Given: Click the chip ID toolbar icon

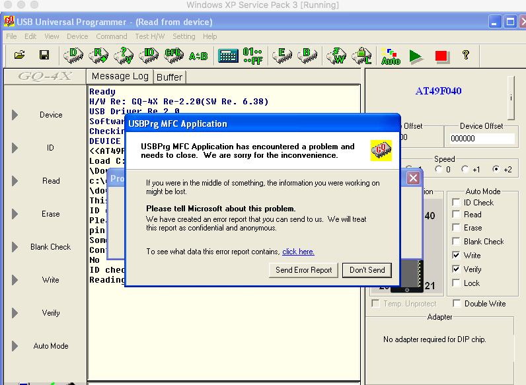Looking at the screenshot, I should 149,55.
